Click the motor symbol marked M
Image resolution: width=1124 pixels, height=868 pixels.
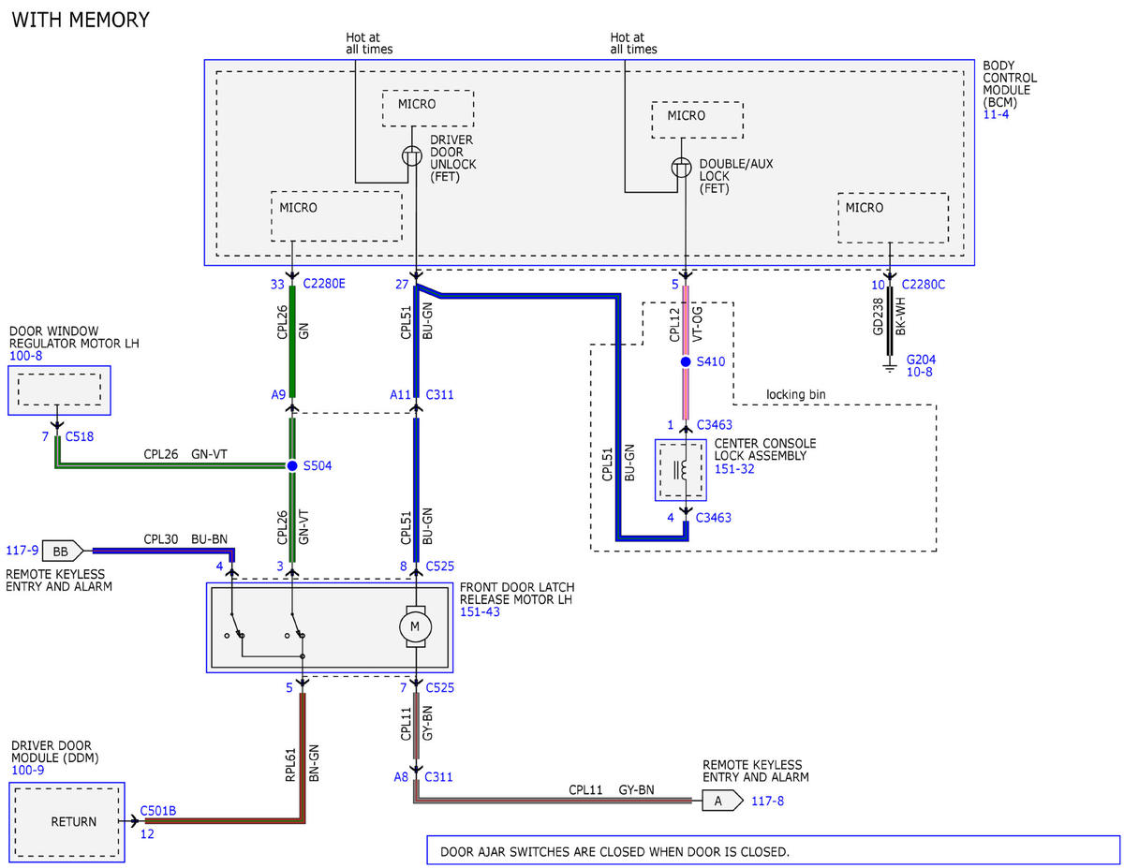[416, 625]
